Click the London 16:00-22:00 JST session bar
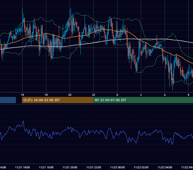The height and width of the screenshot is (170, 193). [x=57, y=100]
